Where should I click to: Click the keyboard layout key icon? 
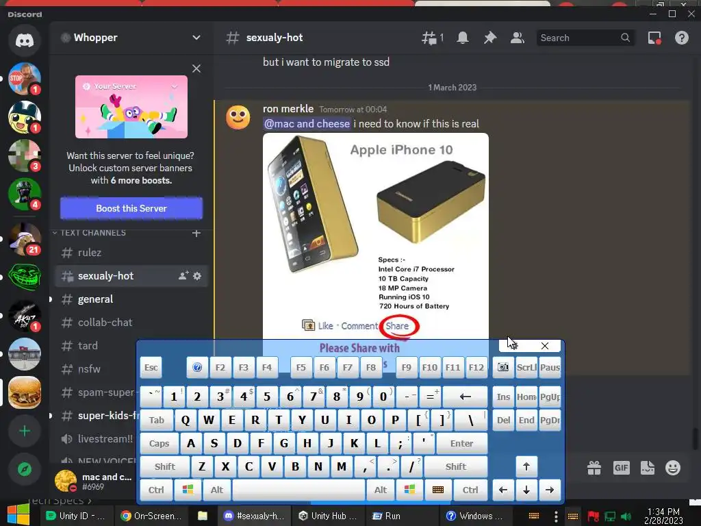coord(438,490)
